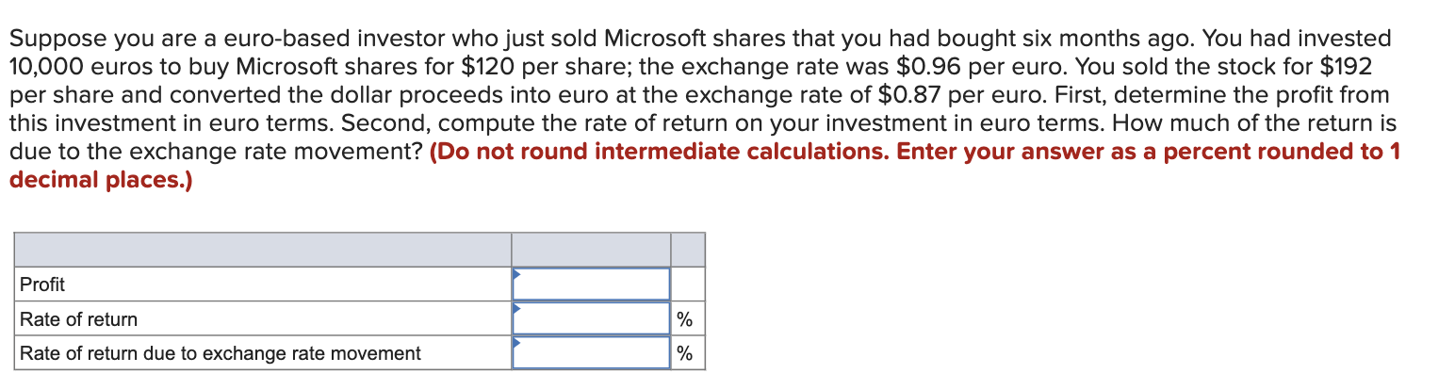Click the blue triangle marker in Profit field
This screenshot has width=1455, height=390.
pos(516,274)
